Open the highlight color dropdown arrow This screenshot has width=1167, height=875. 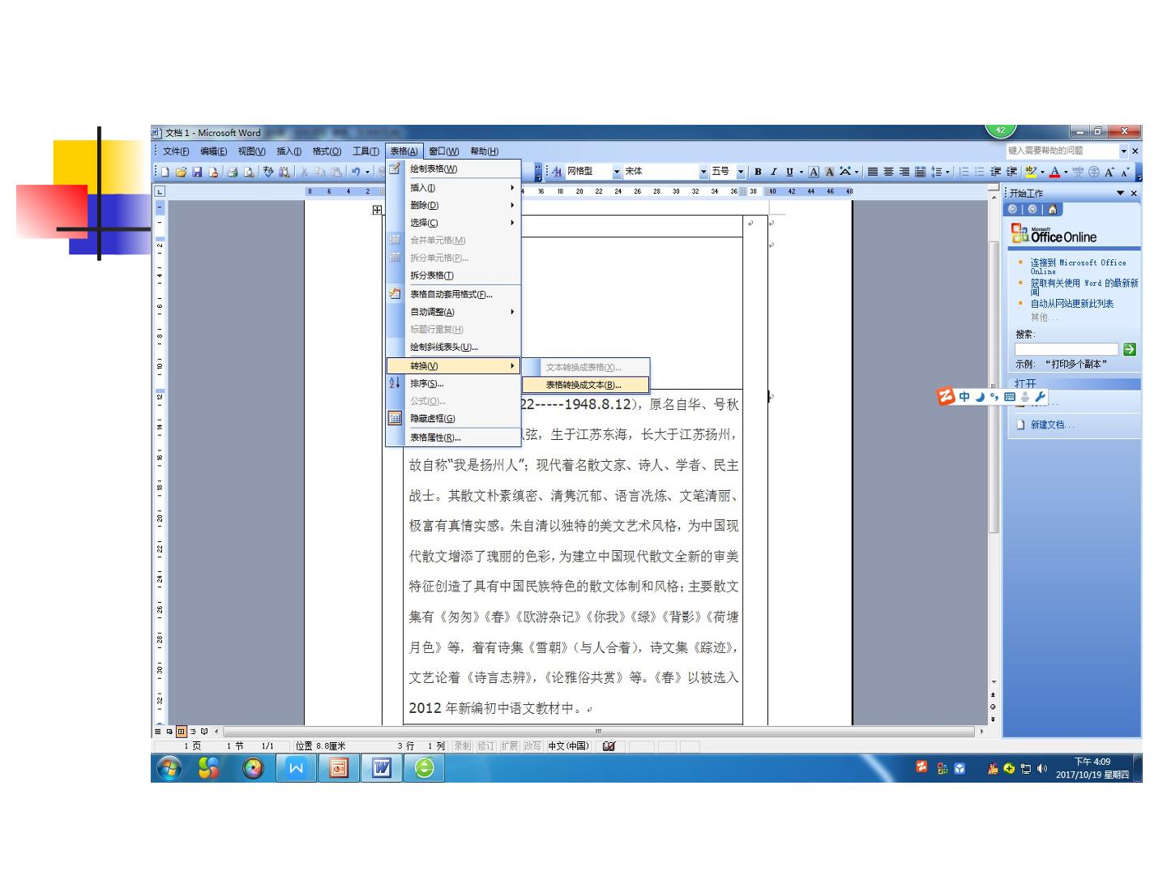[1042, 172]
